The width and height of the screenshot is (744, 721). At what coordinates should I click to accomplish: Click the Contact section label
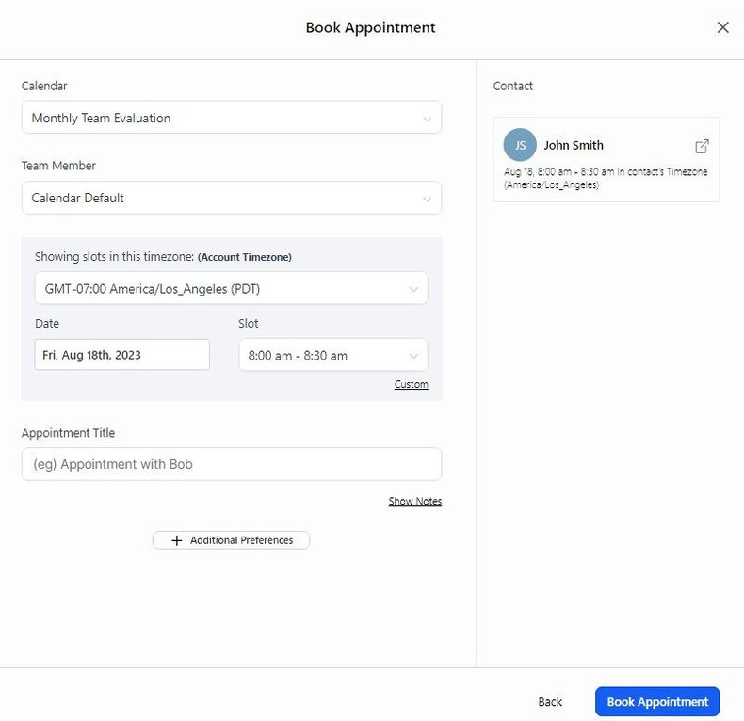click(x=512, y=86)
